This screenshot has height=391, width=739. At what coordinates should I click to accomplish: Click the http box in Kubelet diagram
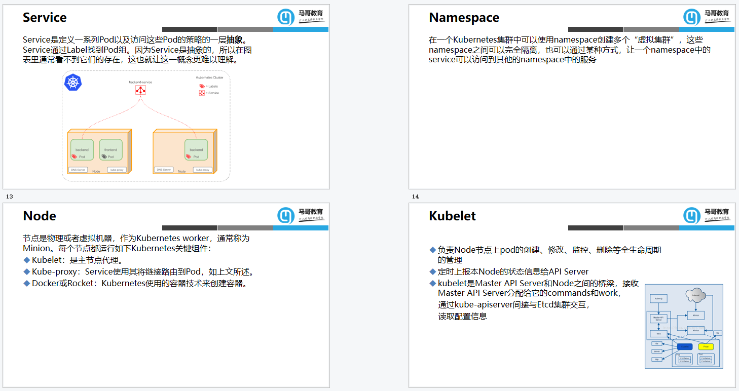tap(657, 359)
